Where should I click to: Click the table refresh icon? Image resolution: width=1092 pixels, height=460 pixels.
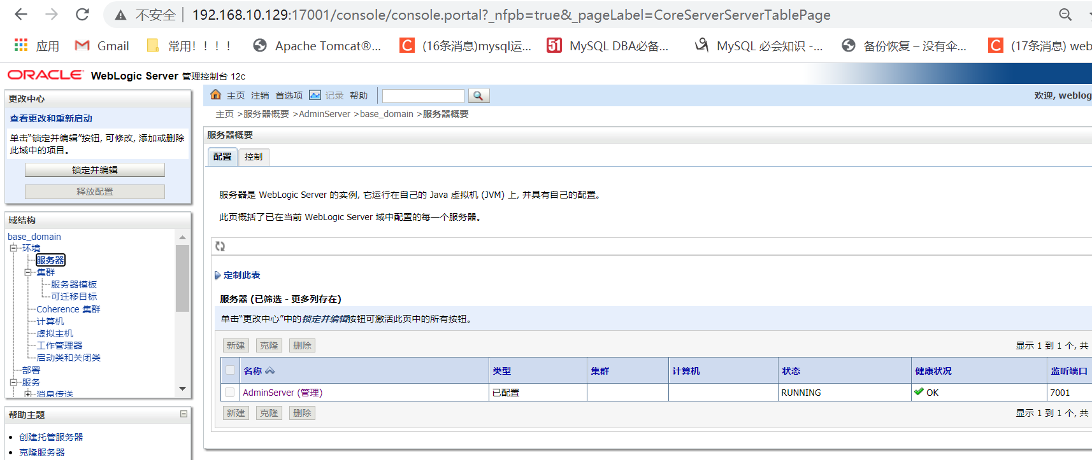pos(220,246)
